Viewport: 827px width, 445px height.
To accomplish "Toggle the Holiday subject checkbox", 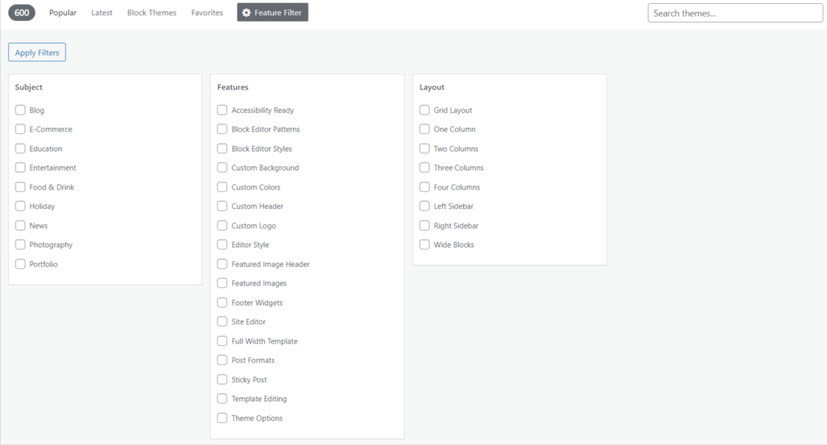I will 20,206.
